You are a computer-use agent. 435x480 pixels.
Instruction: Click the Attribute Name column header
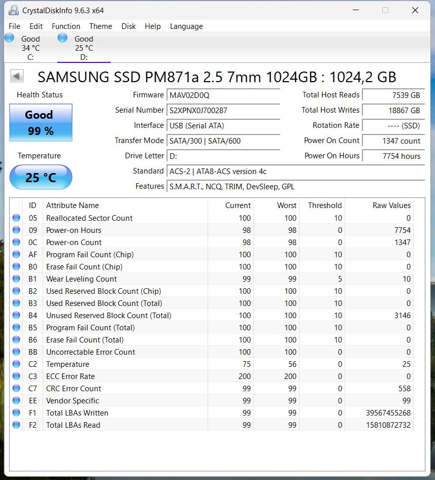point(125,205)
